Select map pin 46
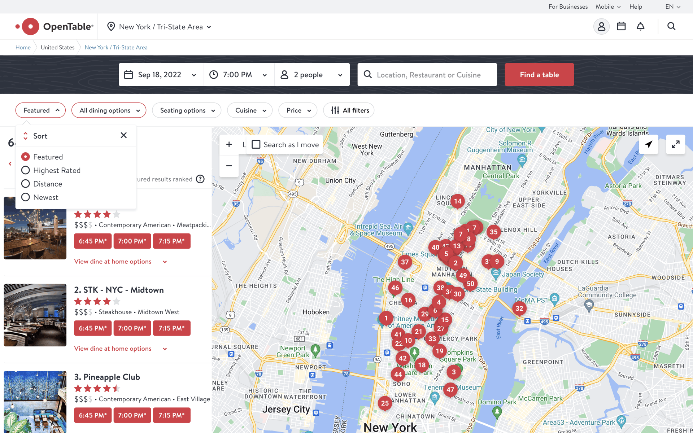Image resolution: width=693 pixels, height=433 pixels. click(395, 288)
